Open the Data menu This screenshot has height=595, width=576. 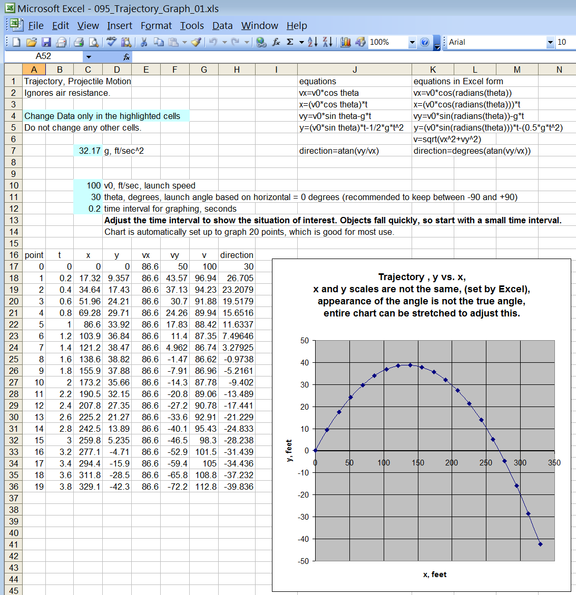222,25
